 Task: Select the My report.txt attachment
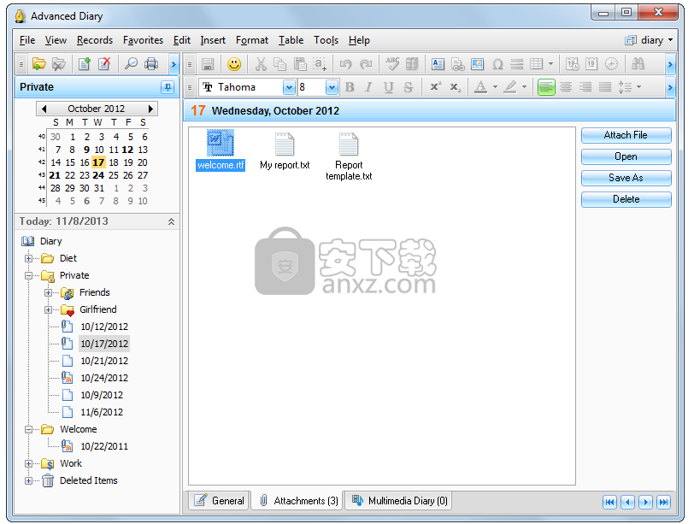[x=285, y=151]
